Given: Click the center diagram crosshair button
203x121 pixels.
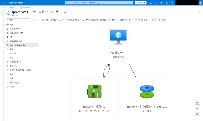Looking at the screenshot, I should [x=197, y=102].
